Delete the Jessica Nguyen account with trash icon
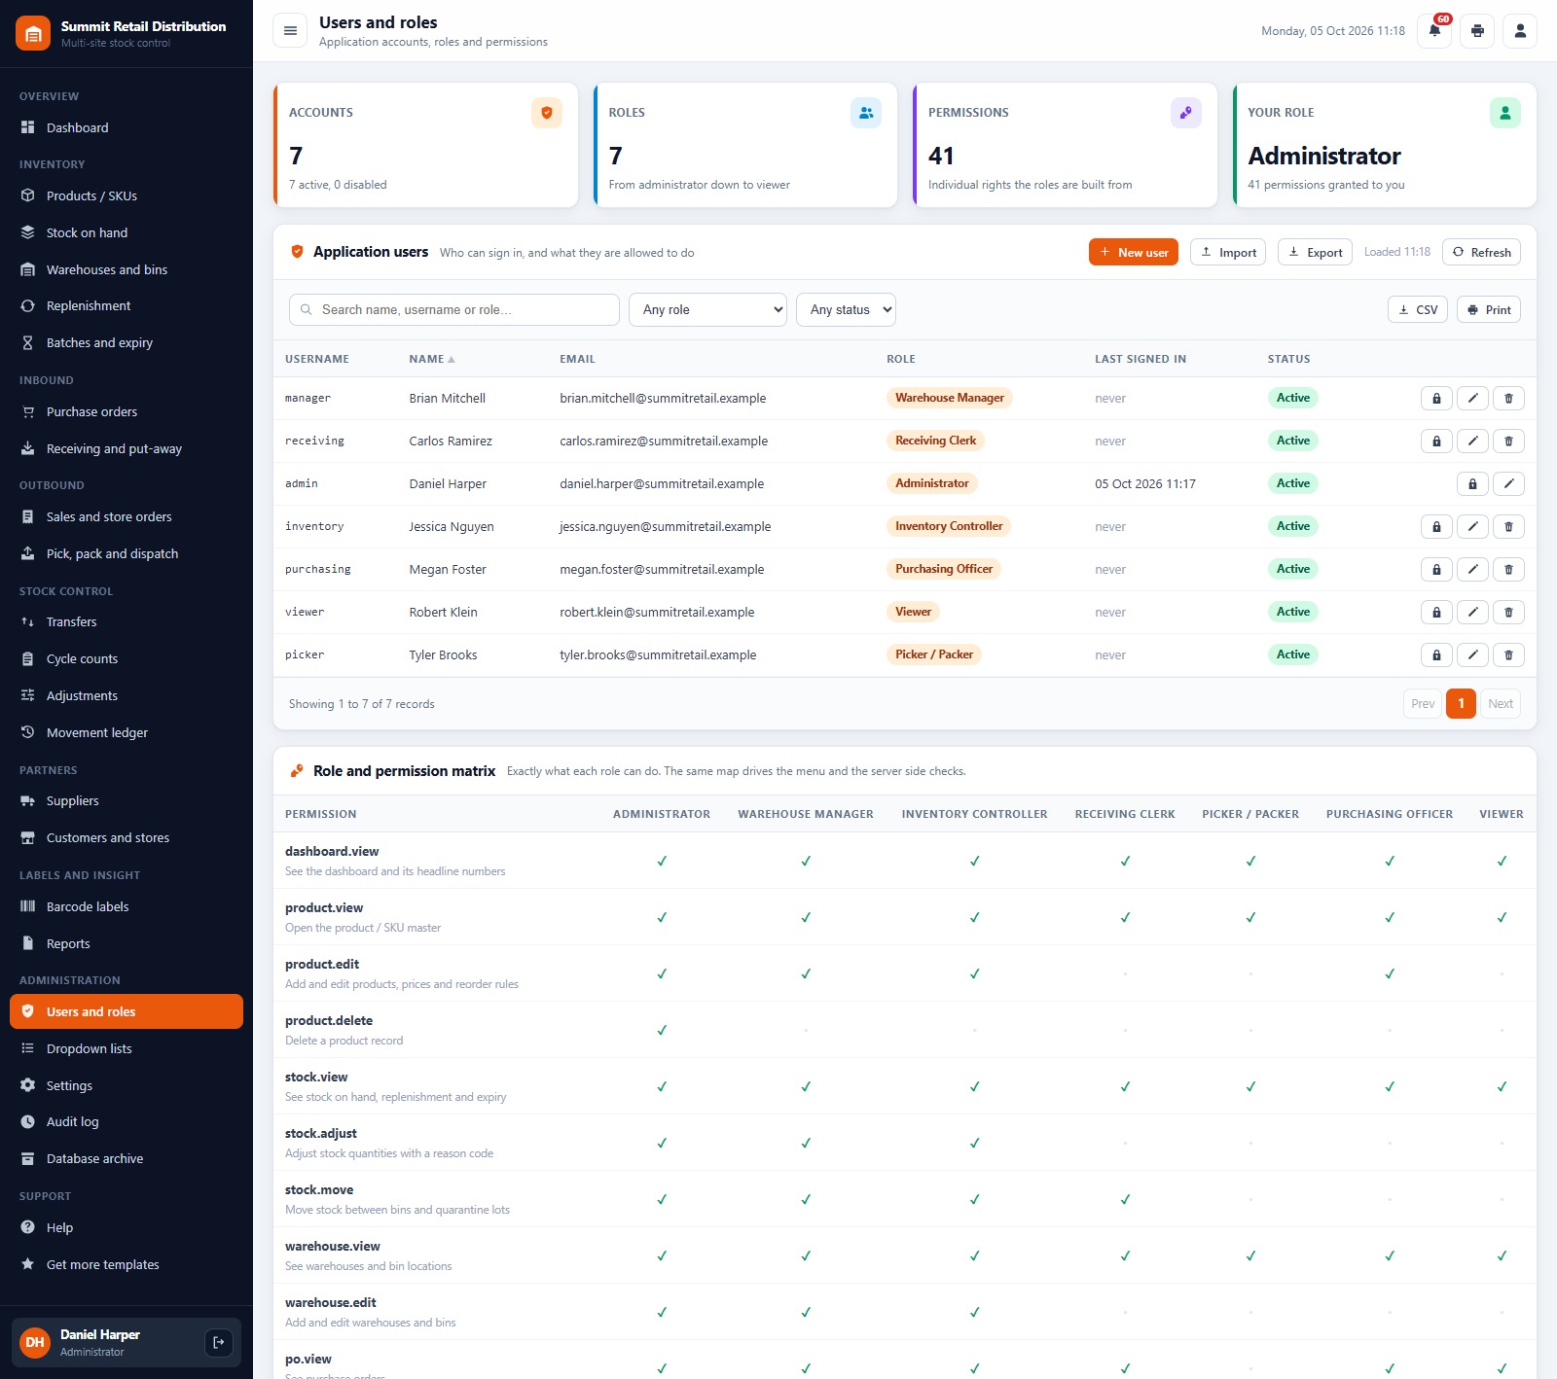This screenshot has width=1557, height=1379. pos(1508,526)
